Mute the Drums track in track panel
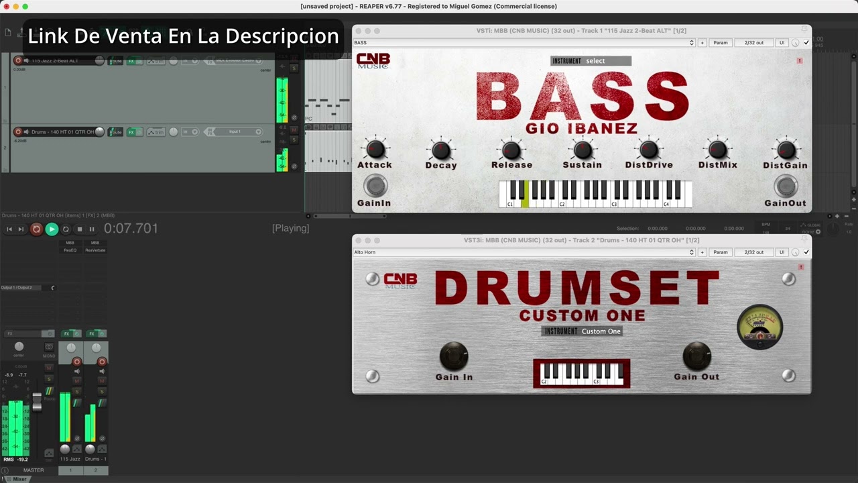The height and width of the screenshot is (483, 858). (x=294, y=130)
